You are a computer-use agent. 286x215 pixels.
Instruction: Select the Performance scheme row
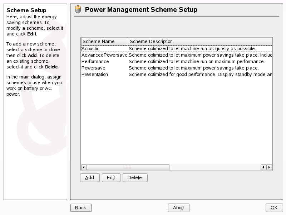[x=176, y=61]
